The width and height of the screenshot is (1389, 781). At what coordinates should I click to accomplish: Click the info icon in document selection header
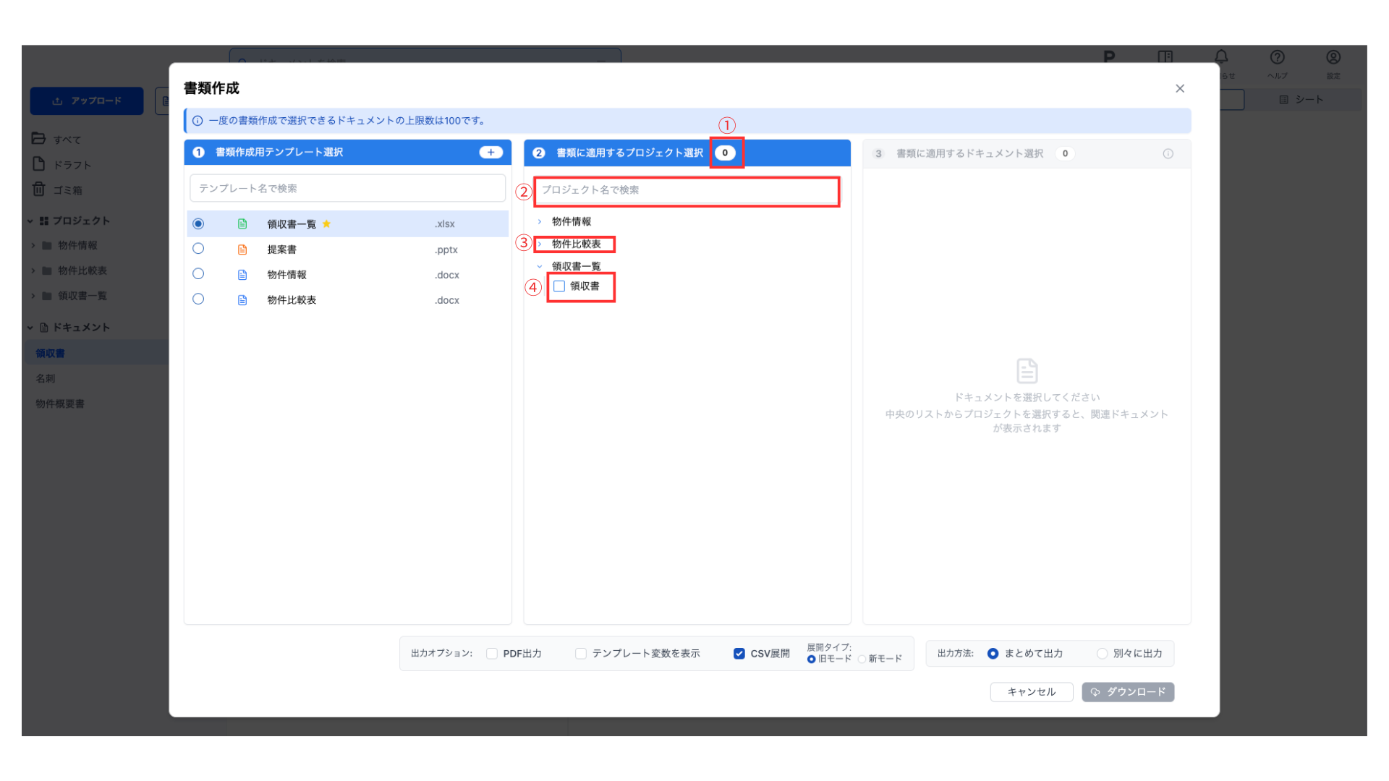1168,154
